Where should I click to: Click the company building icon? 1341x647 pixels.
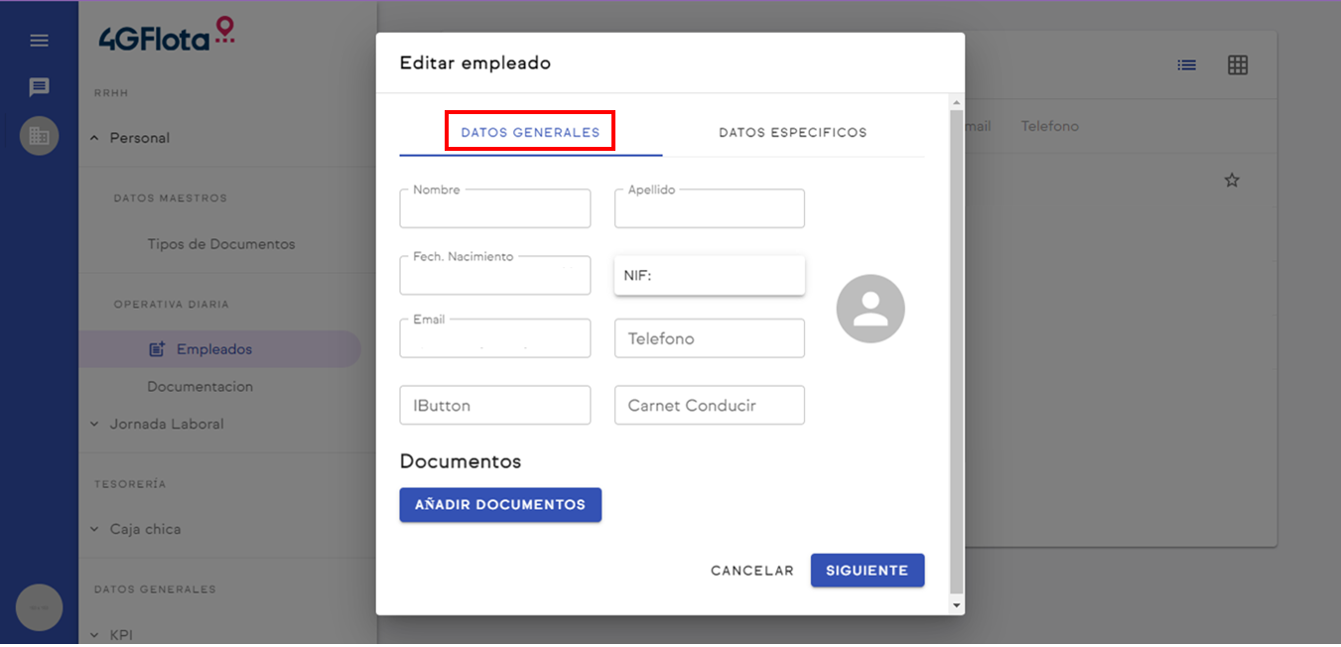(39, 136)
